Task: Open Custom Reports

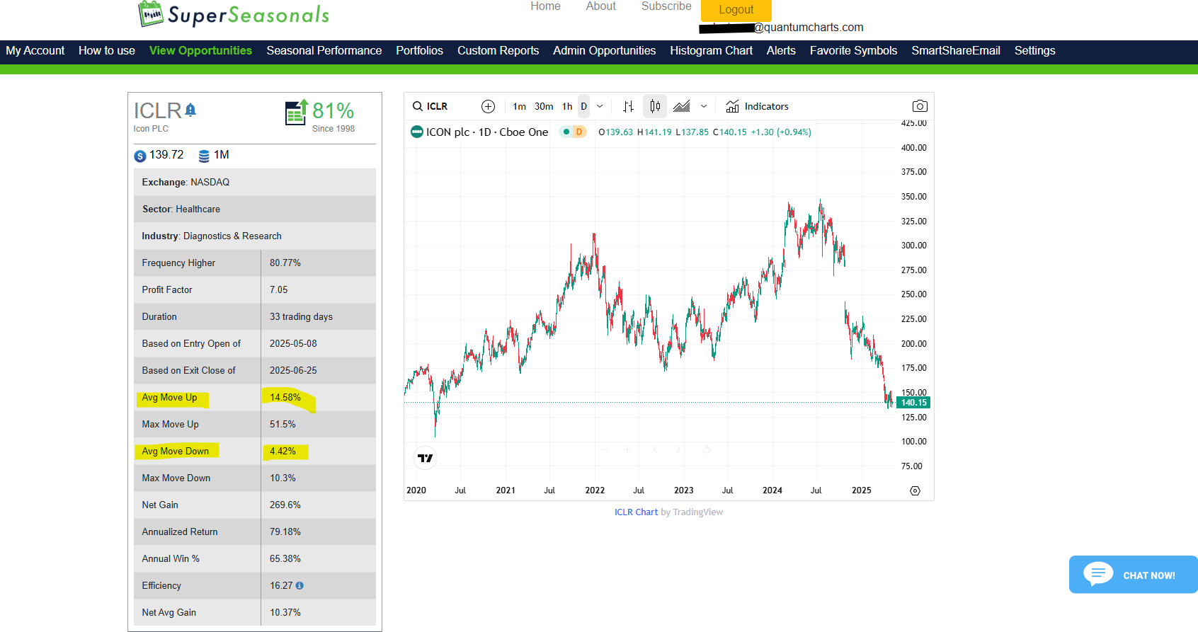Action: (498, 50)
